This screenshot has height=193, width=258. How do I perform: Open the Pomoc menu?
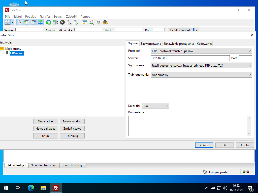coord(85,16)
